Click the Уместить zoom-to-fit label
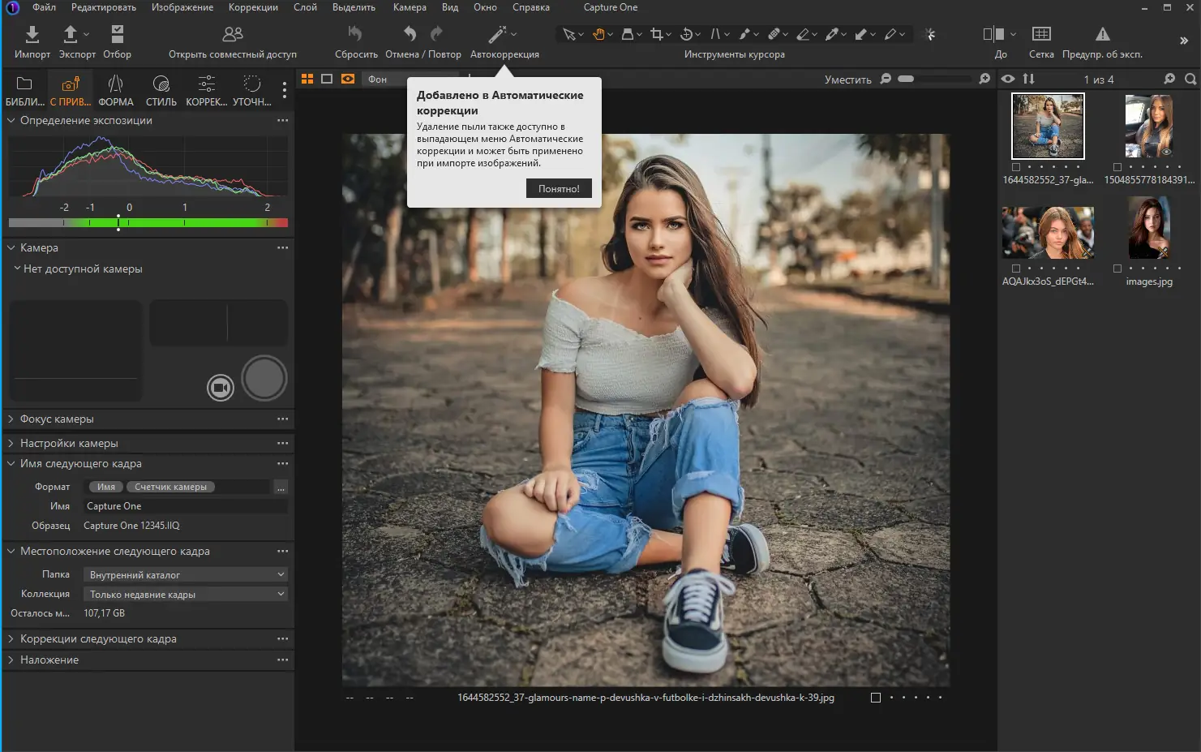 [x=847, y=79]
